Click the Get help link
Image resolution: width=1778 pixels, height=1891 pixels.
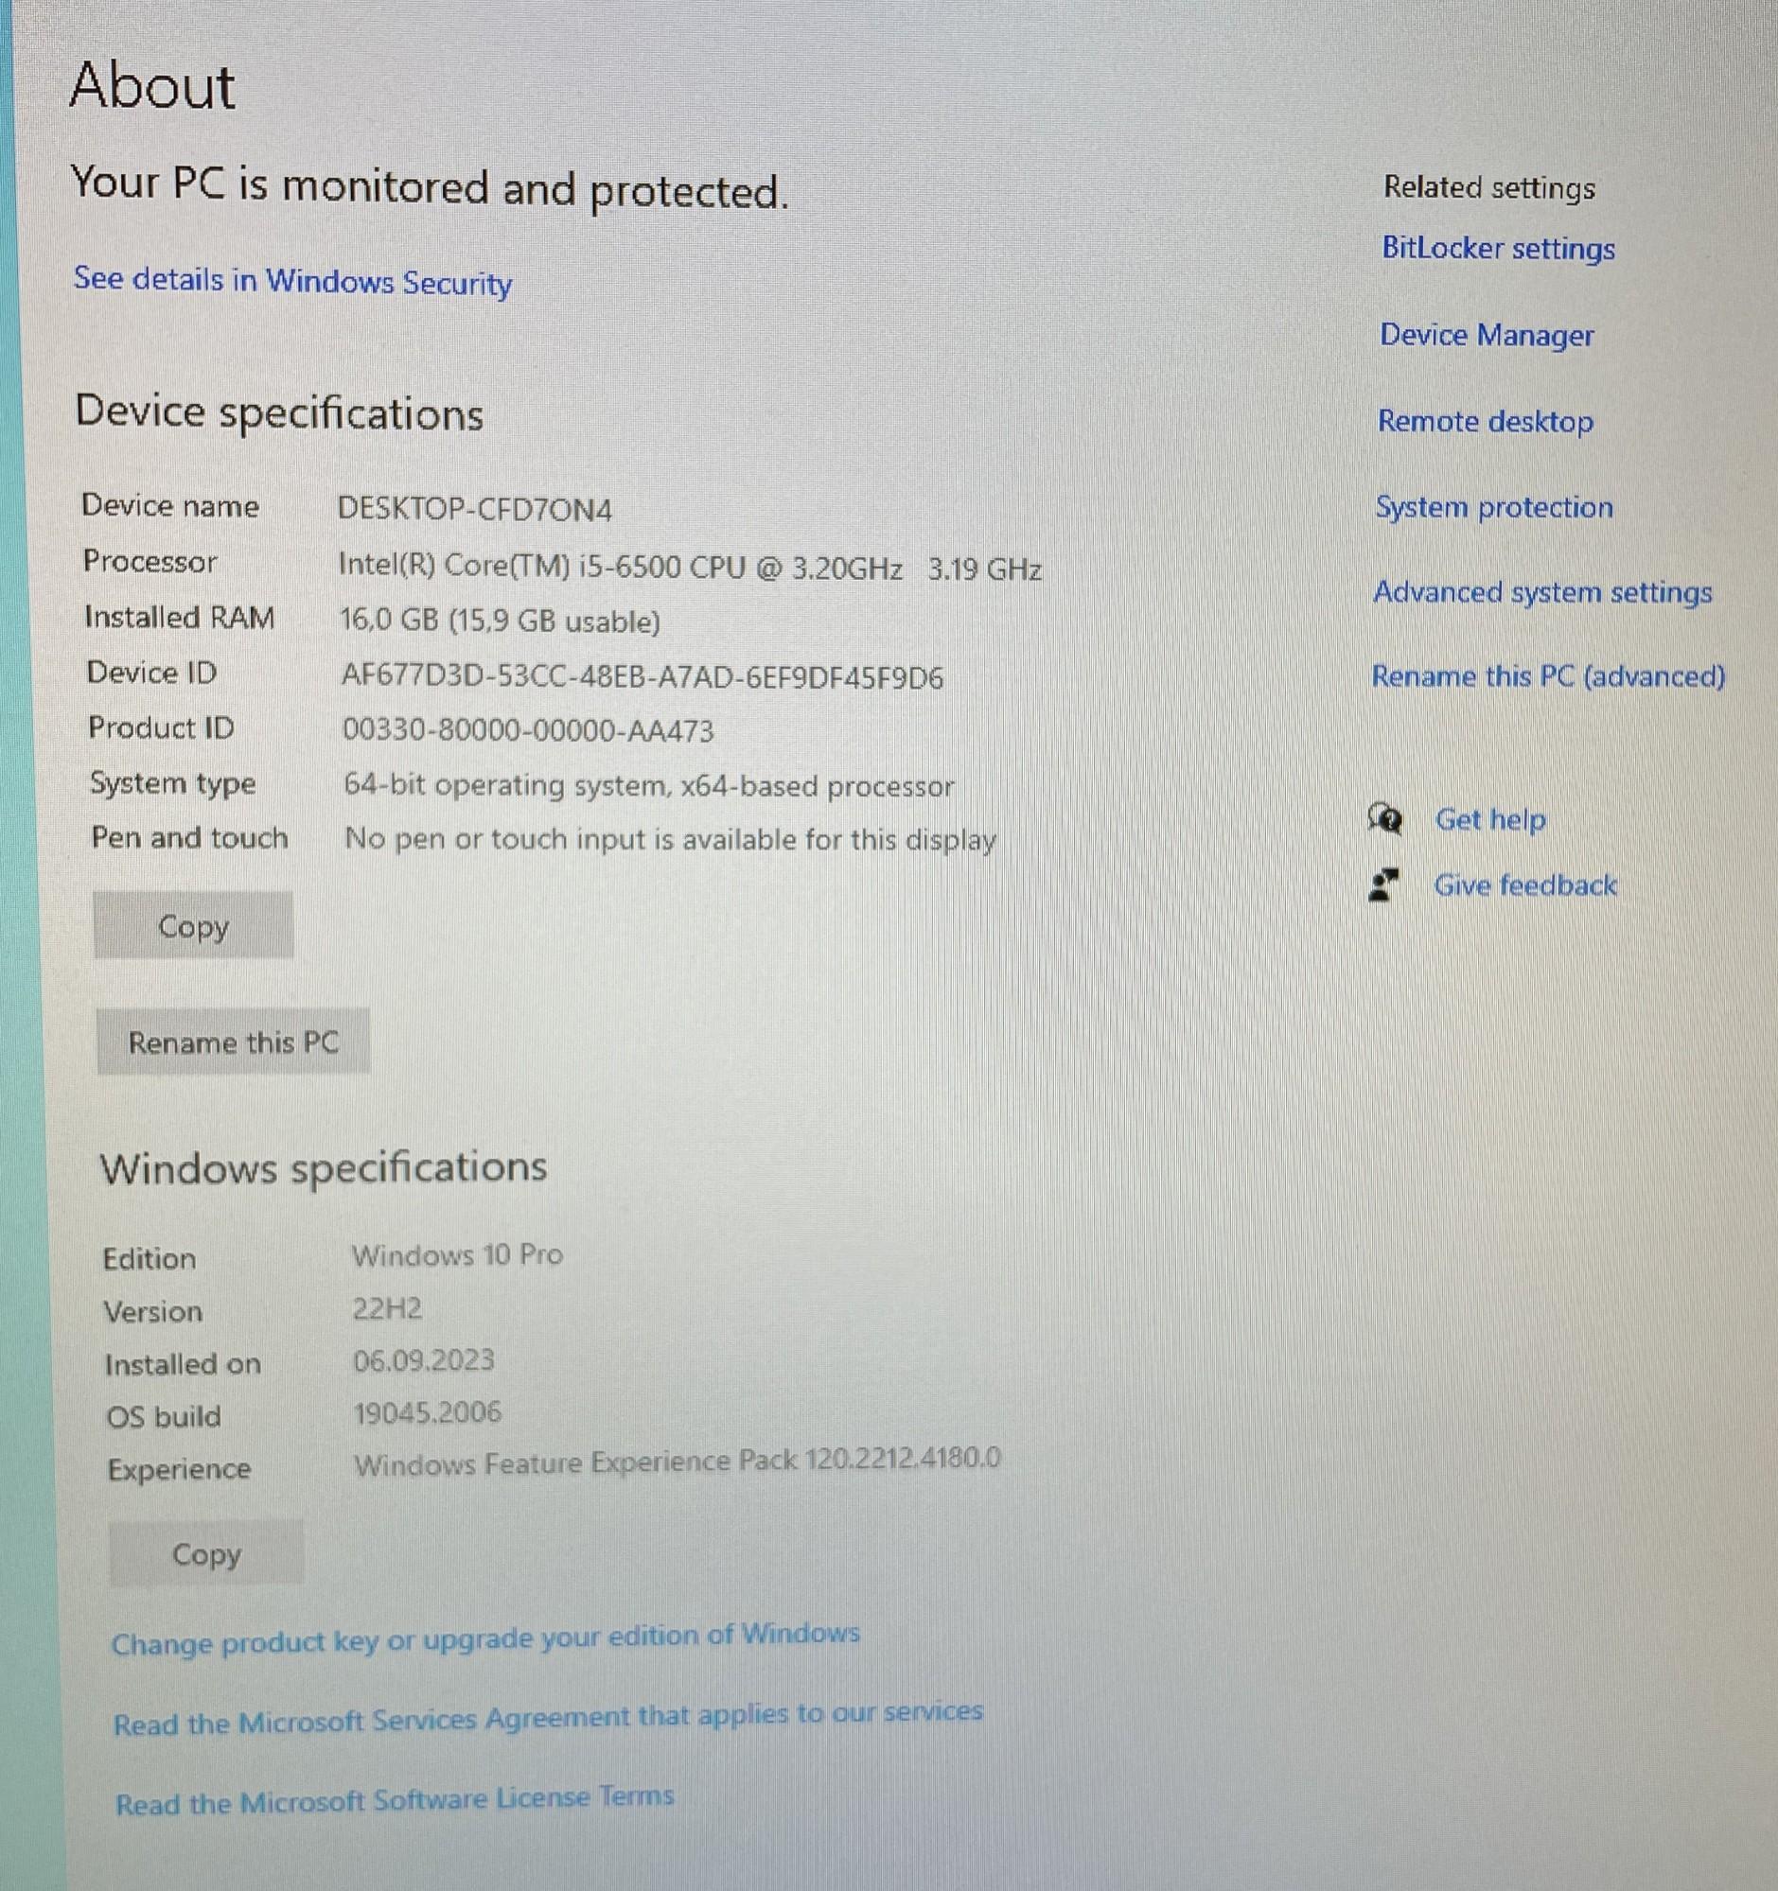click(1489, 819)
